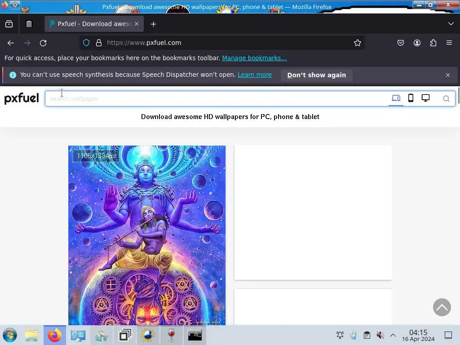This screenshot has width=460, height=345.
Task: Open the stacked windows taskbar icon
Action: coord(125,335)
